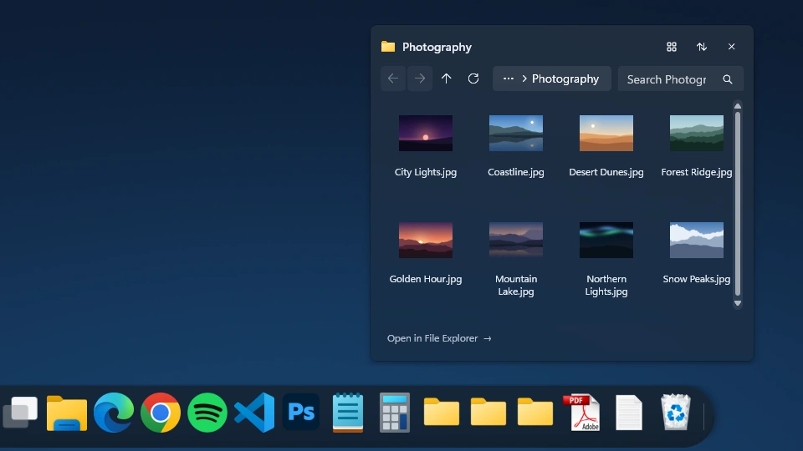The height and width of the screenshot is (451, 803).
Task: Go back with the left arrow button
Action: click(393, 79)
